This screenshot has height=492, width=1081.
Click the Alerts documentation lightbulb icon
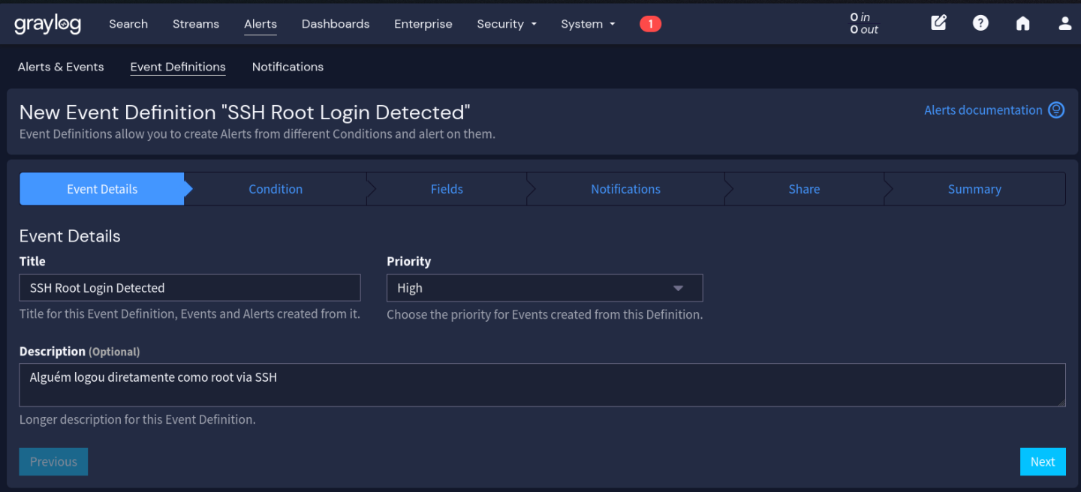coord(1056,110)
